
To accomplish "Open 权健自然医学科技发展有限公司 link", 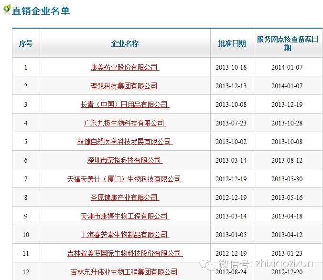I will pyautogui.click(x=125, y=142).
